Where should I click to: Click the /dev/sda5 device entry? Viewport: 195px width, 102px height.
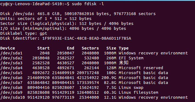click(x=11, y=73)
